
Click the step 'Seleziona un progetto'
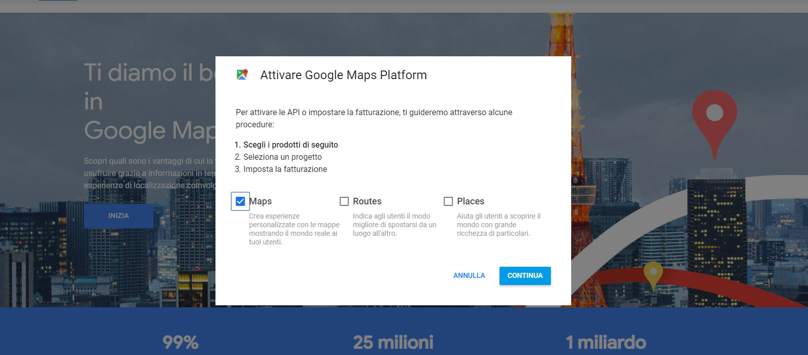point(283,157)
